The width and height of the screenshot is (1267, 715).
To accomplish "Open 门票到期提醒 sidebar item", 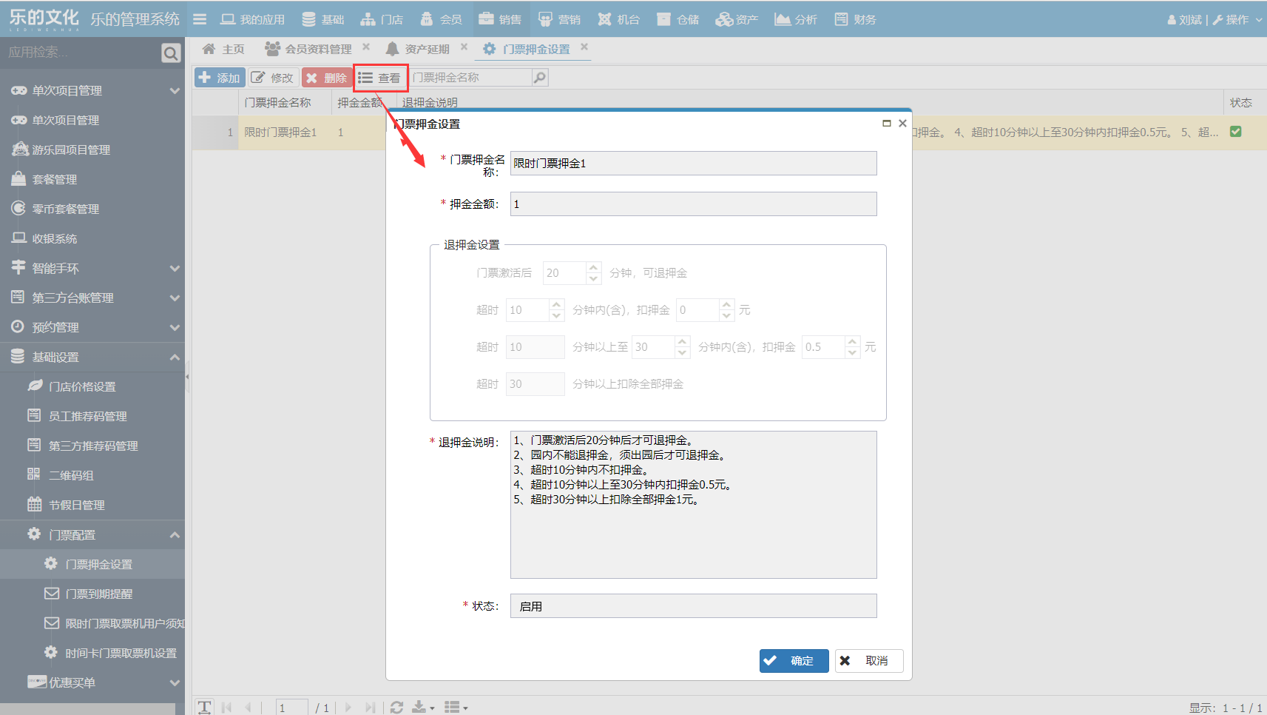I will pyautogui.click(x=92, y=594).
